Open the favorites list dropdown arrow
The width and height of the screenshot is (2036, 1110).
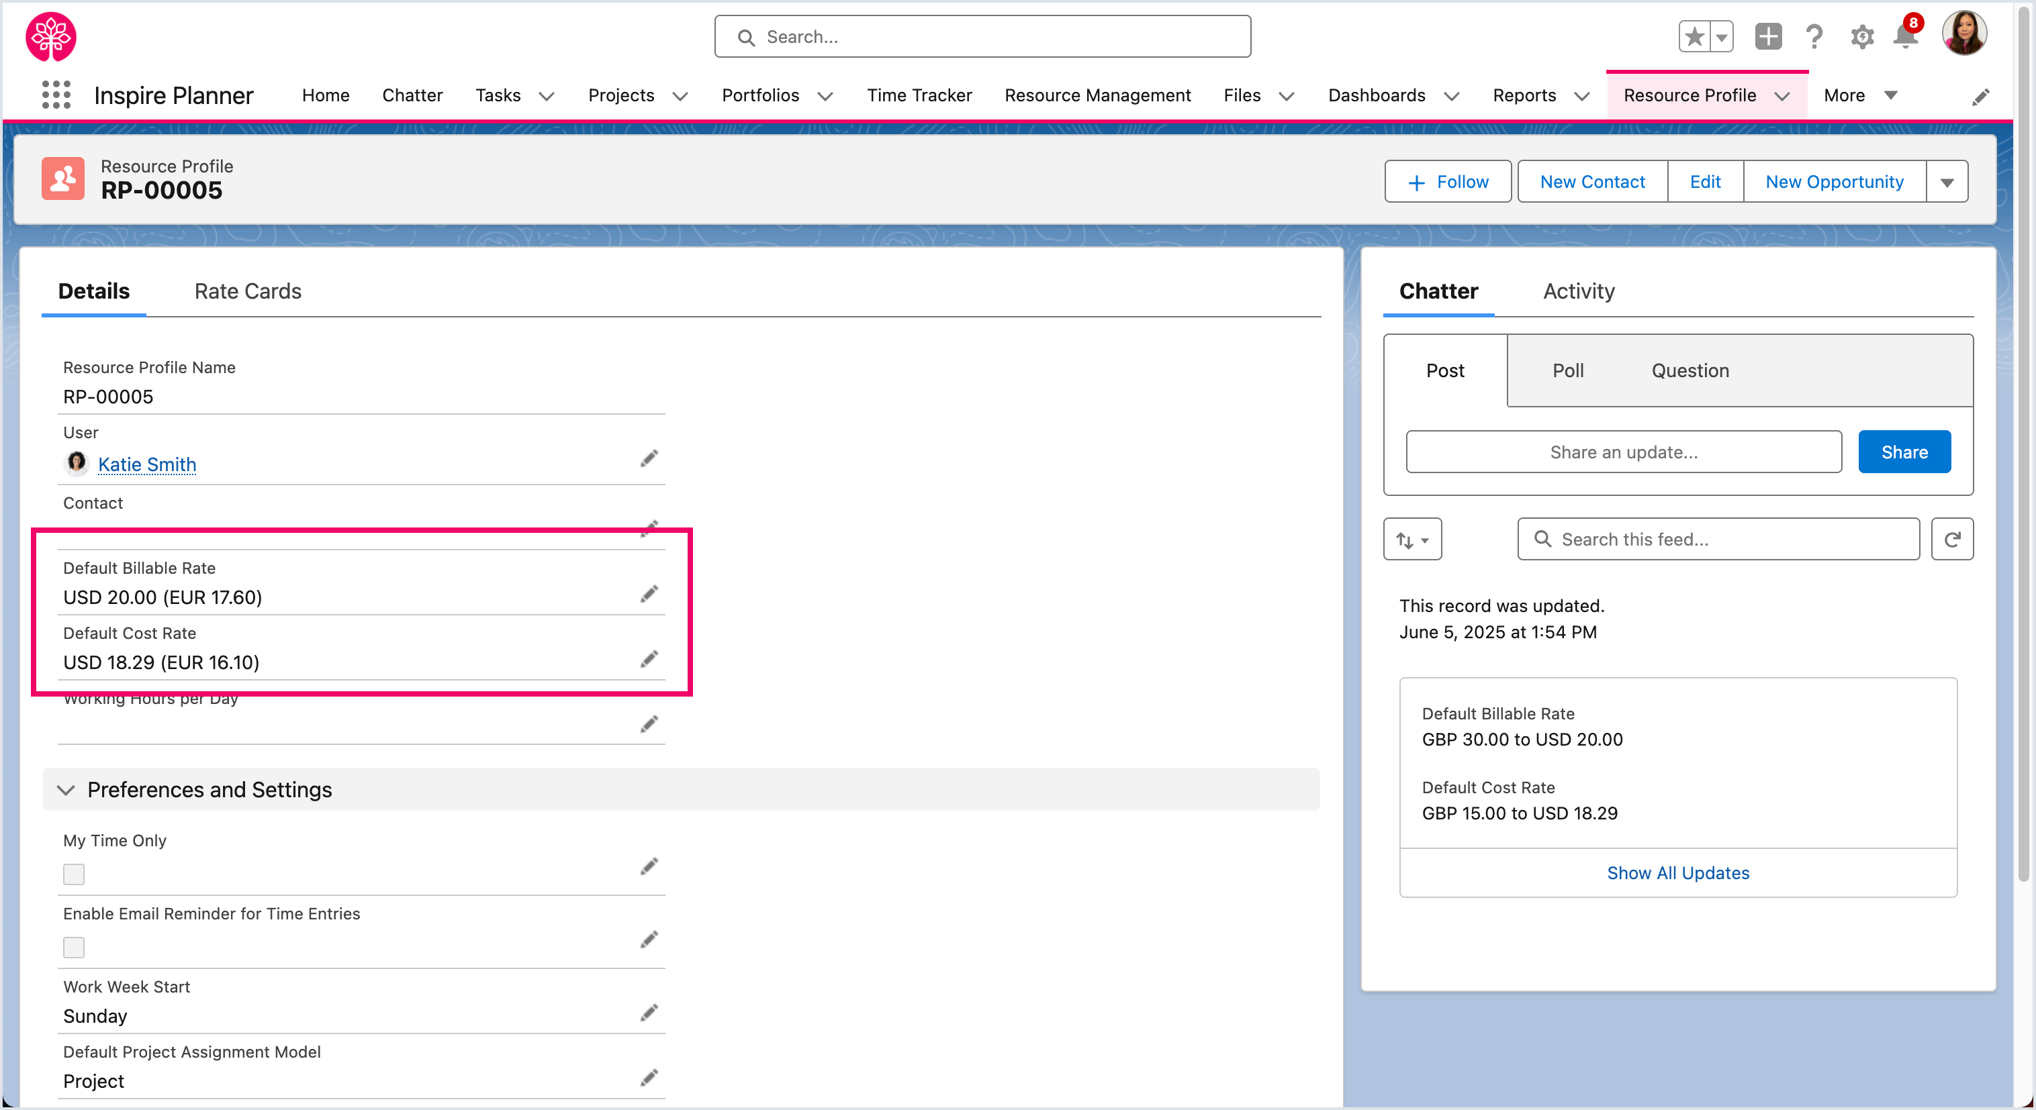[x=1722, y=36]
